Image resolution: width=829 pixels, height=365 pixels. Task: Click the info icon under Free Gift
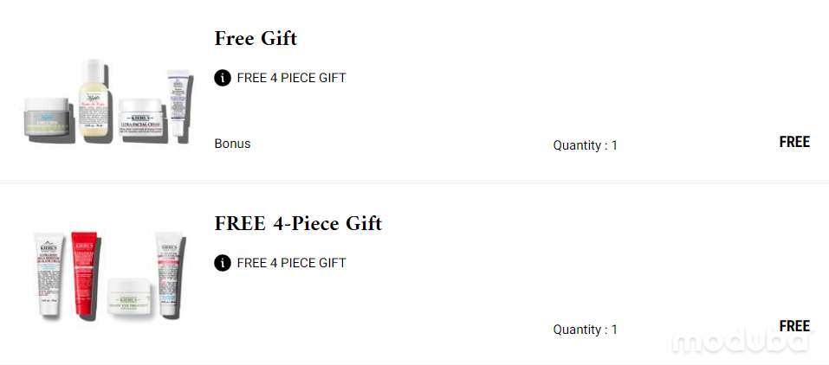(x=223, y=78)
